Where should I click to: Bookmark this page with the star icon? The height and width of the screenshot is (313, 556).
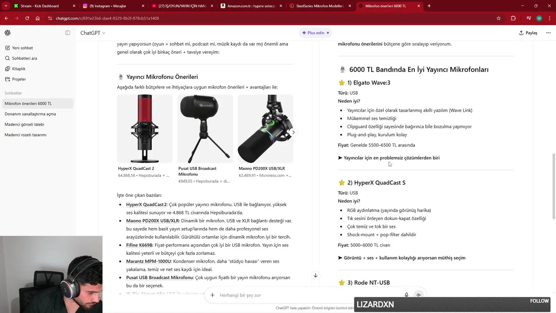499,18
